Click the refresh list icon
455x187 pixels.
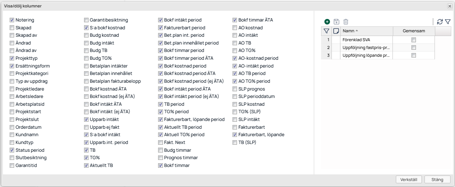point(440,22)
